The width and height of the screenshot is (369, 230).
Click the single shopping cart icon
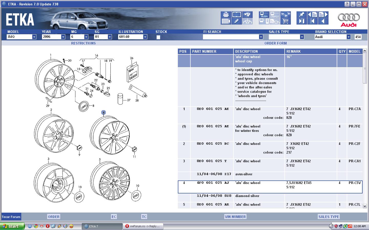(x=285, y=21)
